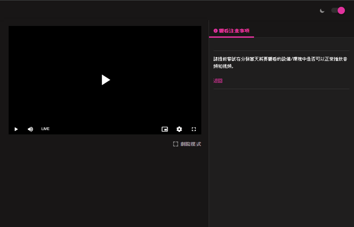Open player settings gear icon
354x227 pixels.
[x=179, y=129]
